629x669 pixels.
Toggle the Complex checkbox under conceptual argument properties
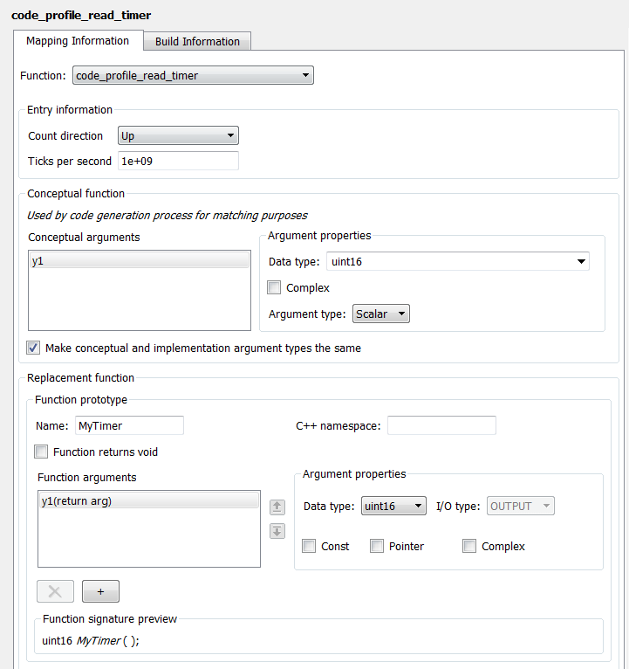coord(275,287)
